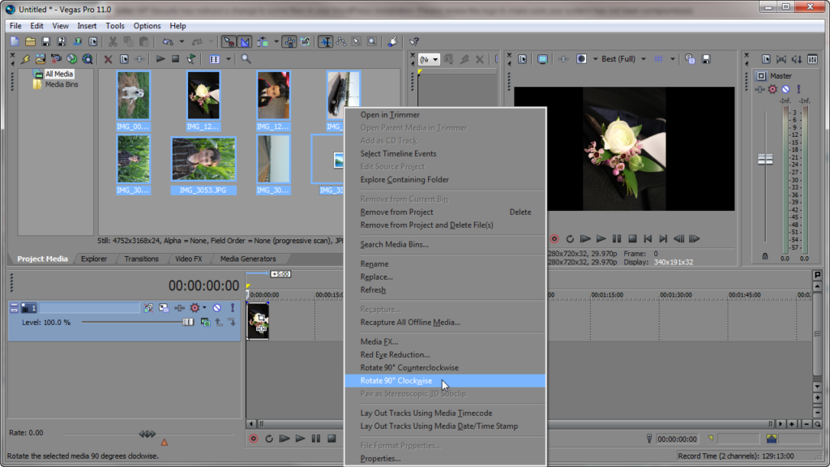830x467 pixels.
Task: Start media preview in Project Media toolbar
Action: (x=160, y=58)
